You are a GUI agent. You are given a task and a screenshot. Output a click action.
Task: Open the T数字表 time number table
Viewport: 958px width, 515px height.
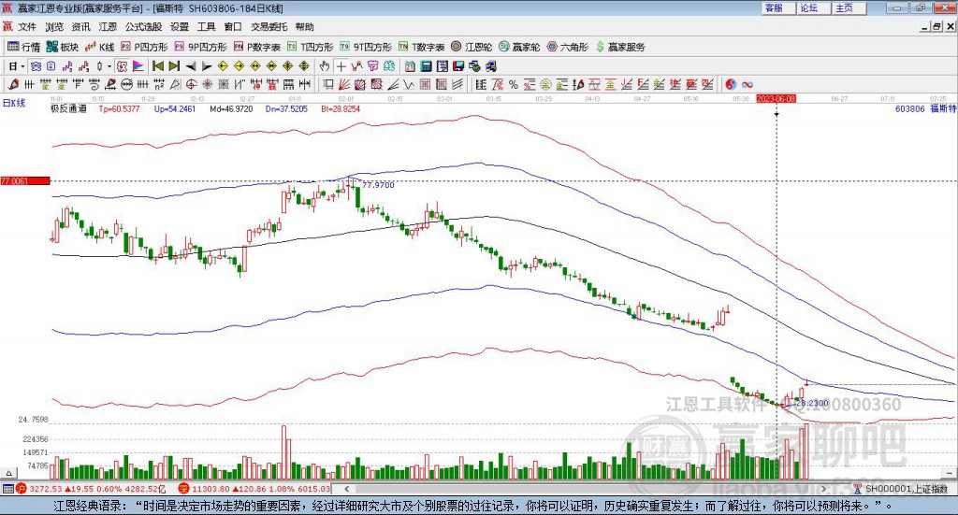point(422,47)
